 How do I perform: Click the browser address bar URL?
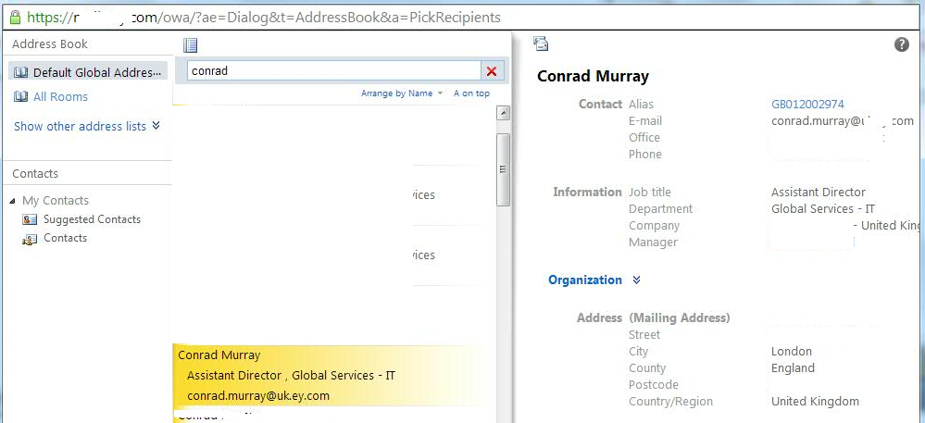[264, 18]
